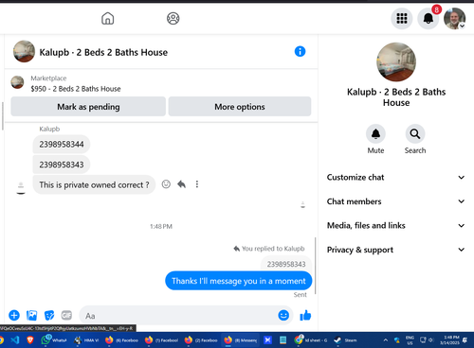
Task: Open the Marketplace listing thumbnail
Action: pyautogui.click(x=17, y=82)
